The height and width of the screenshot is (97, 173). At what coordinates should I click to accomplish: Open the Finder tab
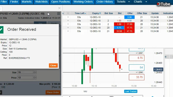point(14,2)
